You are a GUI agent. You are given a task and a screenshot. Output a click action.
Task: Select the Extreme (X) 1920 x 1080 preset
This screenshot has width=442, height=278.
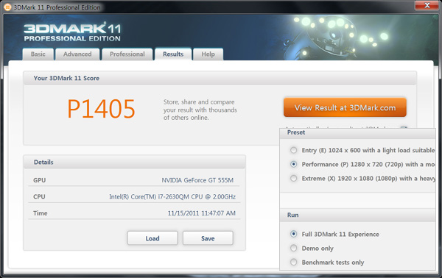pyautogui.click(x=293, y=179)
